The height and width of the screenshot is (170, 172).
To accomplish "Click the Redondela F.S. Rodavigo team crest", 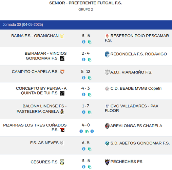I will (x=107, y=54).
